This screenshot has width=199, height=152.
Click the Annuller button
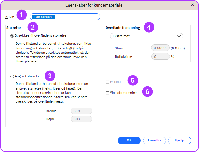coord(154,140)
